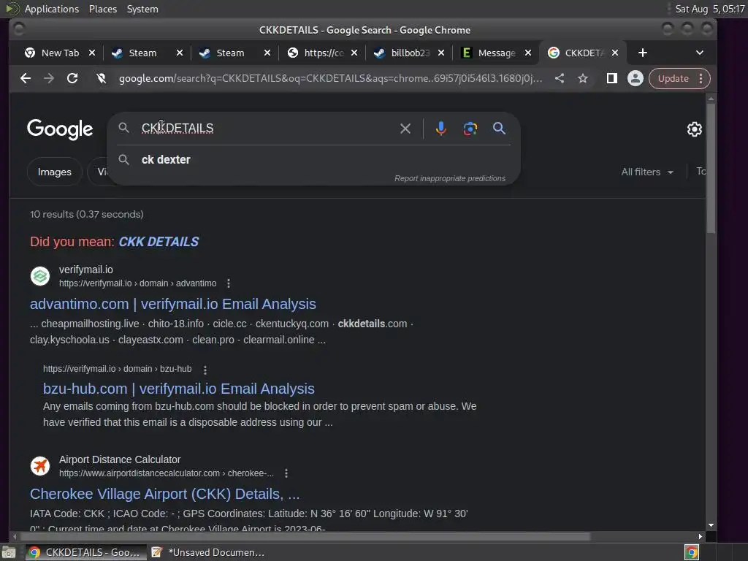Open advantimo.com verifymail.io Email Analysis result
The height and width of the screenshot is (561, 748).
[x=172, y=304]
